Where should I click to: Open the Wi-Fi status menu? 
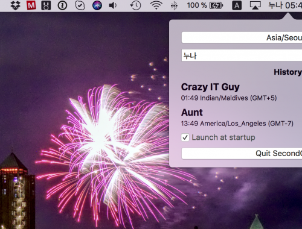156,5
